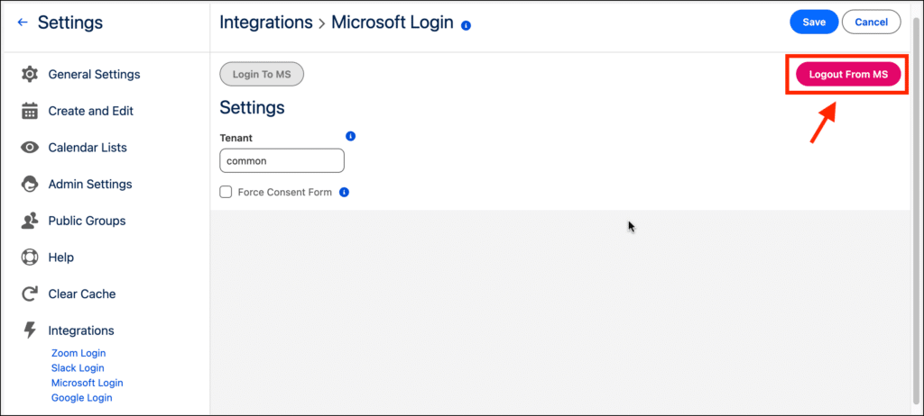Click the Admin Settings headset icon
Viewport: 924px width, 416px height.
(x=30, y=184)
